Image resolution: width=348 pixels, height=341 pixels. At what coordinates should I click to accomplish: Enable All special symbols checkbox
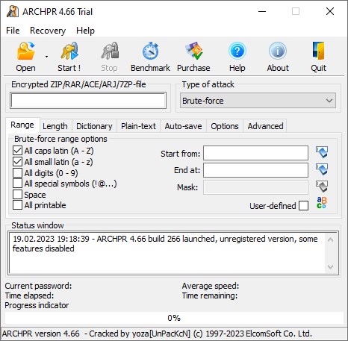tap(17, 184)
